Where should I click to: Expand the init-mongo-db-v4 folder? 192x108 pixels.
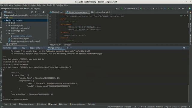click(7, 31)
